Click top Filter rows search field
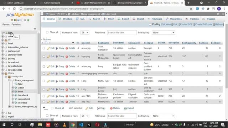 click(x=122, y=33)
